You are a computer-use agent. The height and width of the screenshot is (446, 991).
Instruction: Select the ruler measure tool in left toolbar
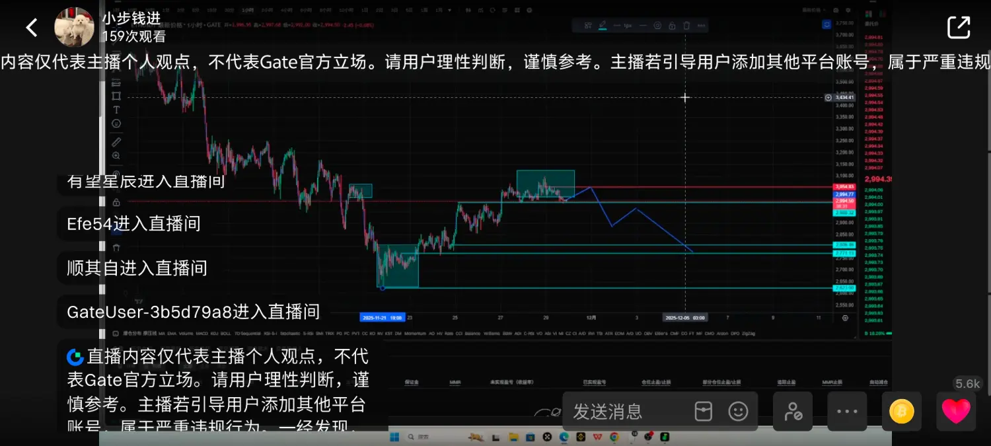coord(116,141)
